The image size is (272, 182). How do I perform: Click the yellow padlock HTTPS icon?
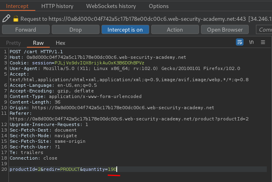(16, 19)
